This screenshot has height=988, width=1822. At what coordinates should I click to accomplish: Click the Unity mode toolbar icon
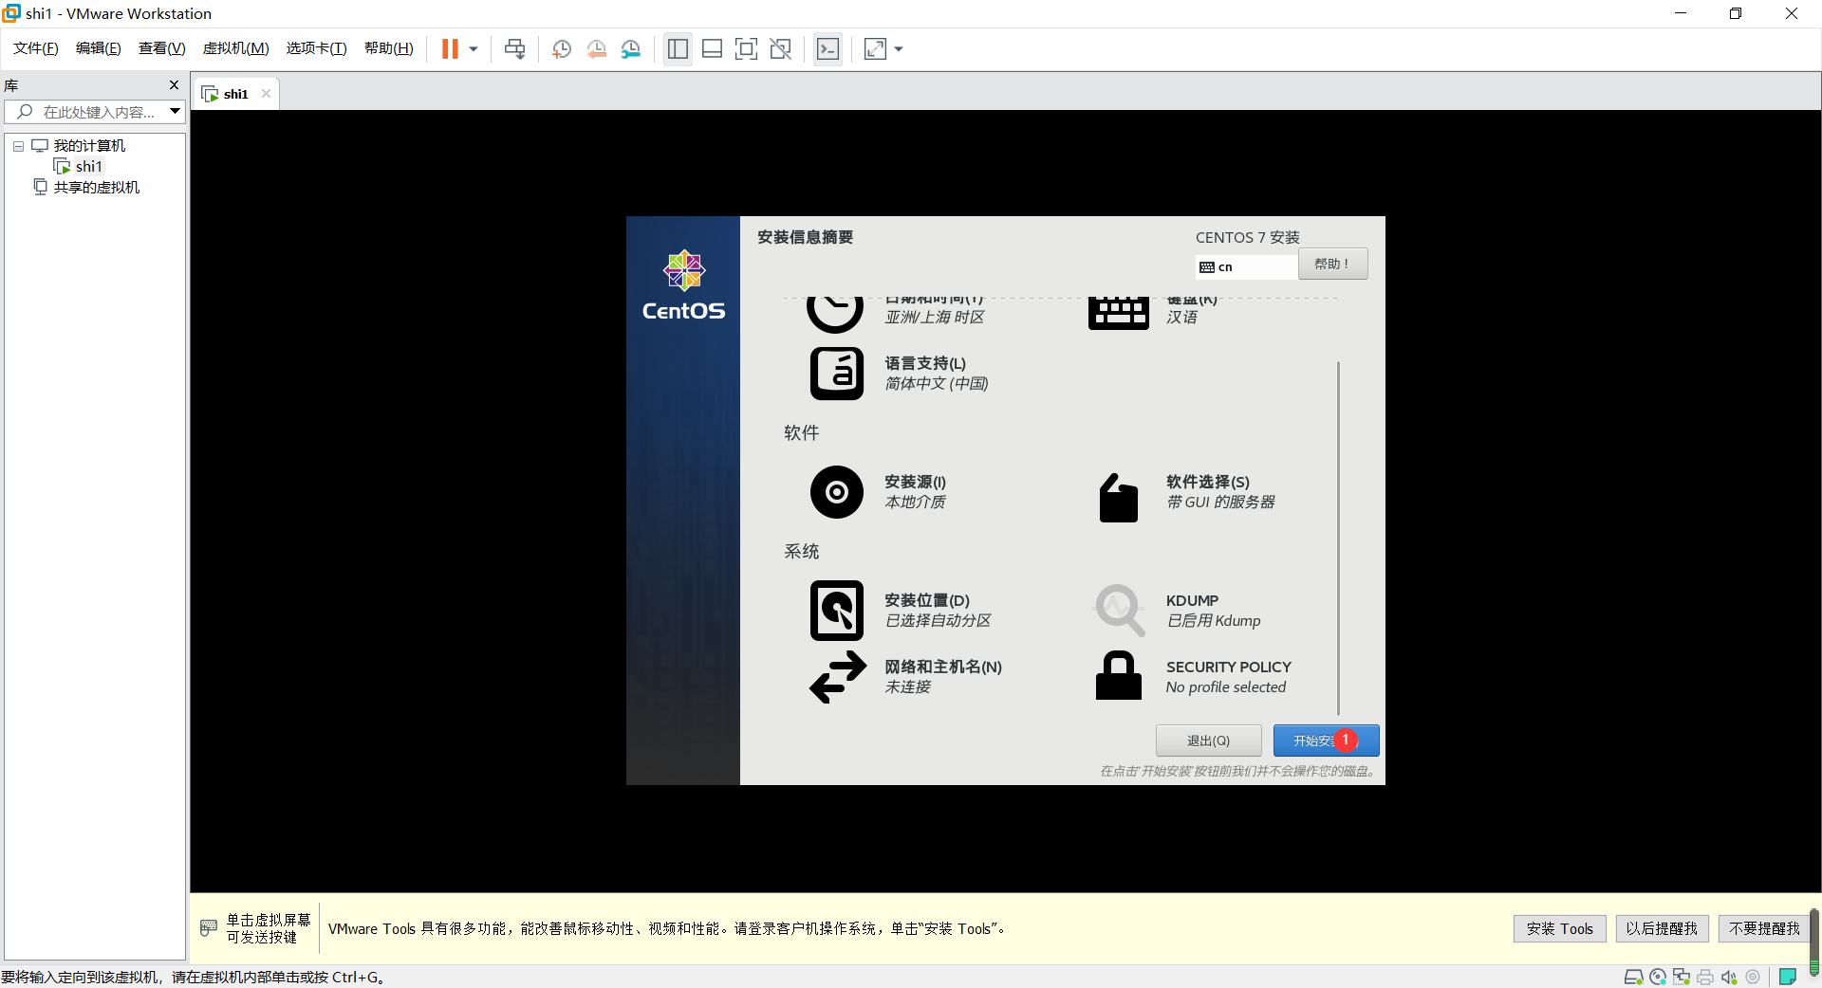coord(781,49)
